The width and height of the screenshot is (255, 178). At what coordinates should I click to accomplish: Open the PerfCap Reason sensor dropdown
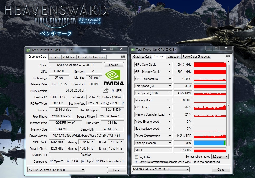(170, 143)
